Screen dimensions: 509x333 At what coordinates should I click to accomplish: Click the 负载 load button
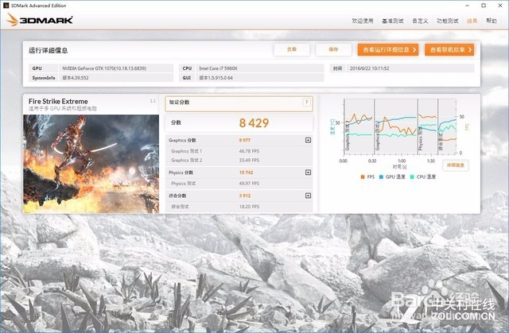pos(292,49)
